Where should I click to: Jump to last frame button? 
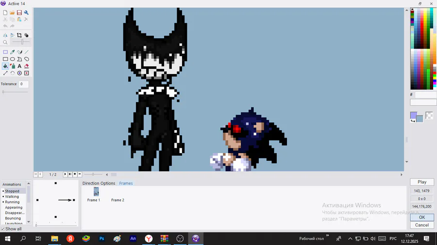pos(70,174)
